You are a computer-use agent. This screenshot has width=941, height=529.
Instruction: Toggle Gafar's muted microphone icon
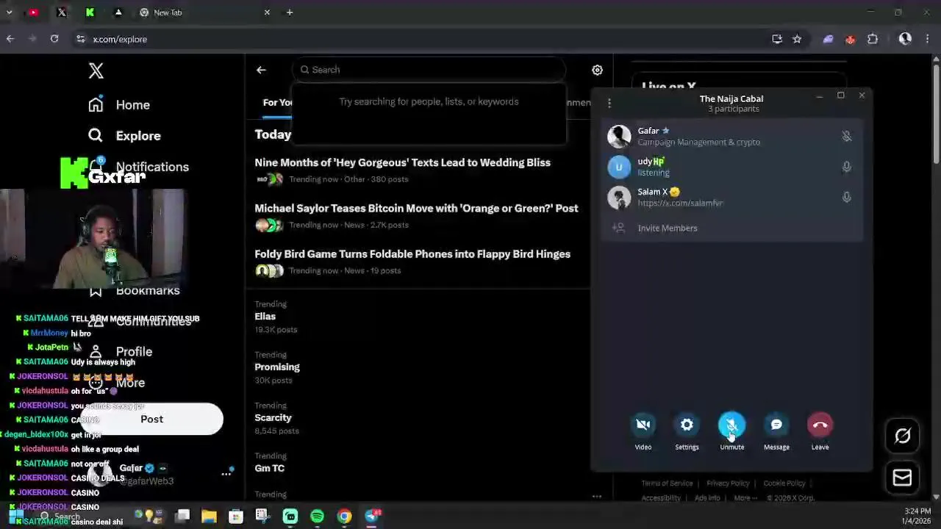click(846, 136)
